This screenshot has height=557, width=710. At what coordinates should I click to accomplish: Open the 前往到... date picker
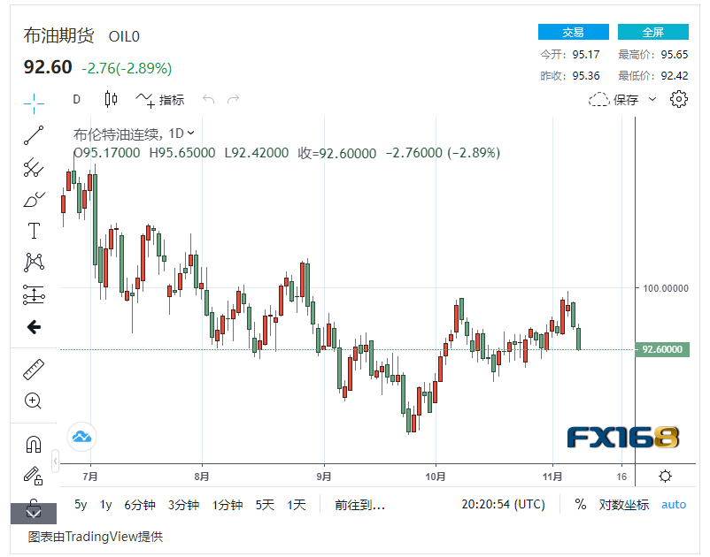click(359, 505)
